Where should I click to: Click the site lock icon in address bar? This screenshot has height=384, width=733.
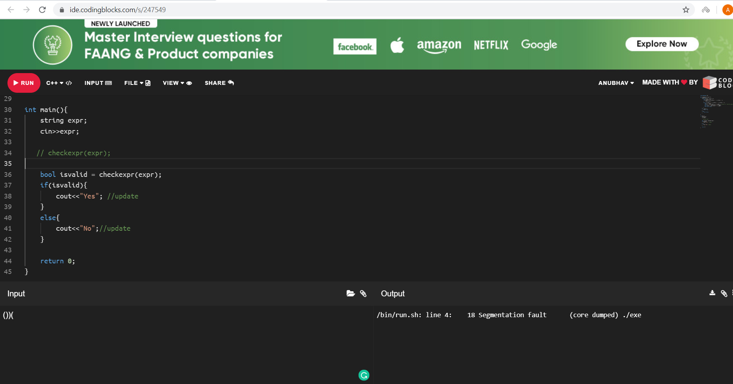[x=62, y=10]
